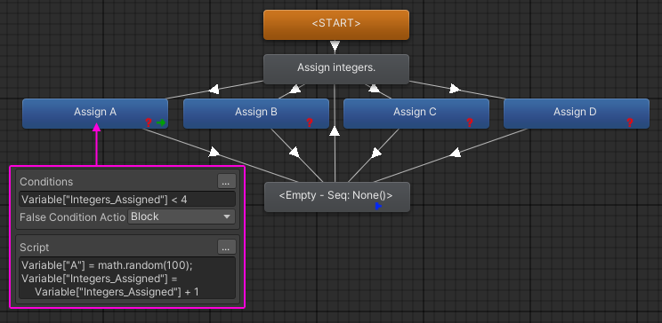Image resolution: width=662 pixels, height=323 pixels.
Task: Select the Empty Seq None node
Action: 337,197
